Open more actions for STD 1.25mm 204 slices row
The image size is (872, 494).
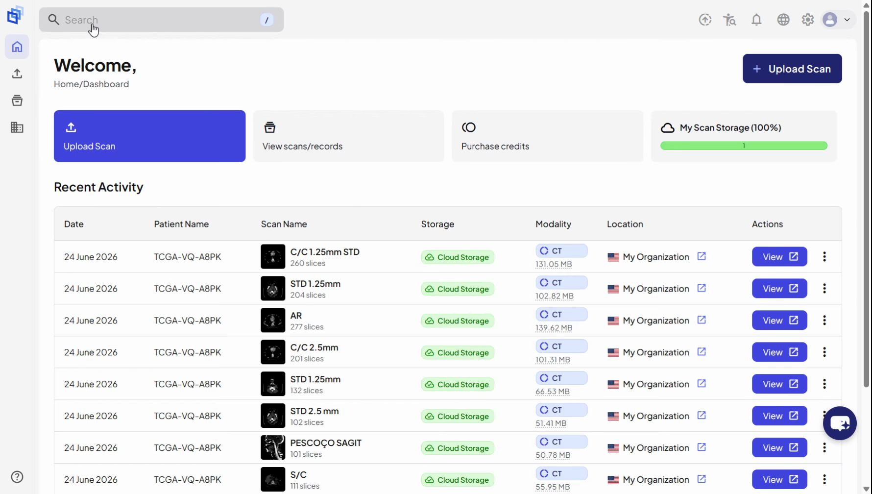824,289
